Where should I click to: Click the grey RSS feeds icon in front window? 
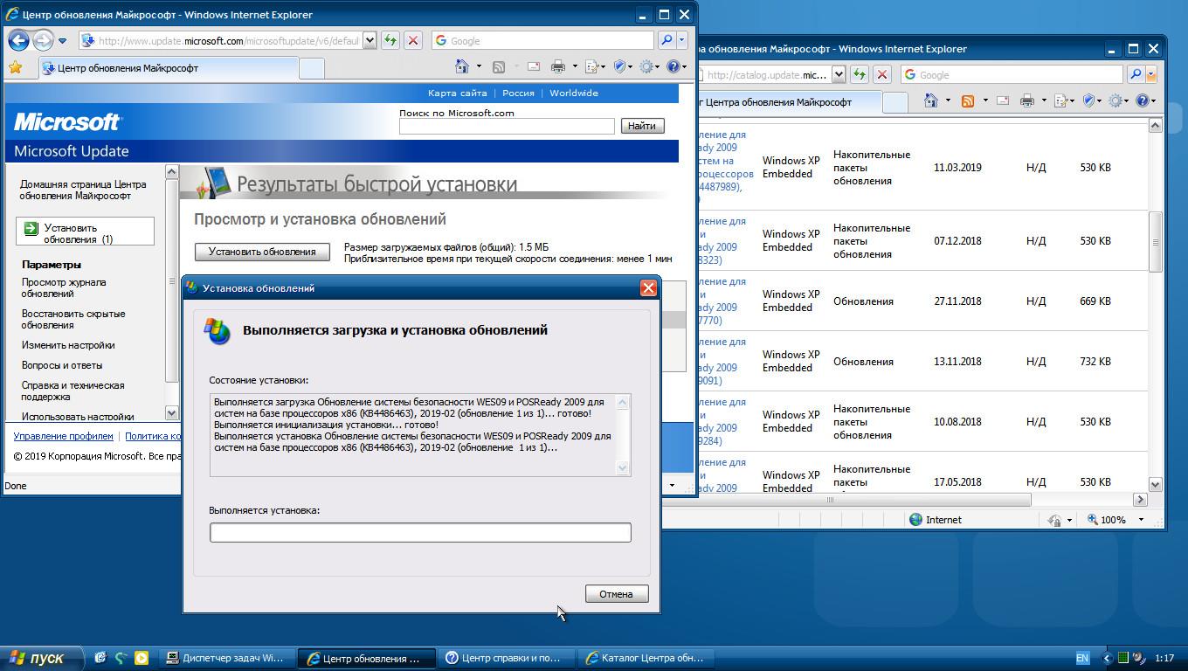499,66
